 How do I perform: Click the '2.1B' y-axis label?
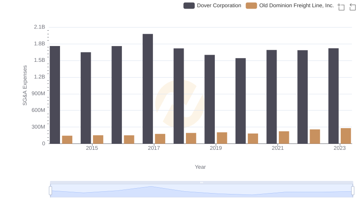39,27
